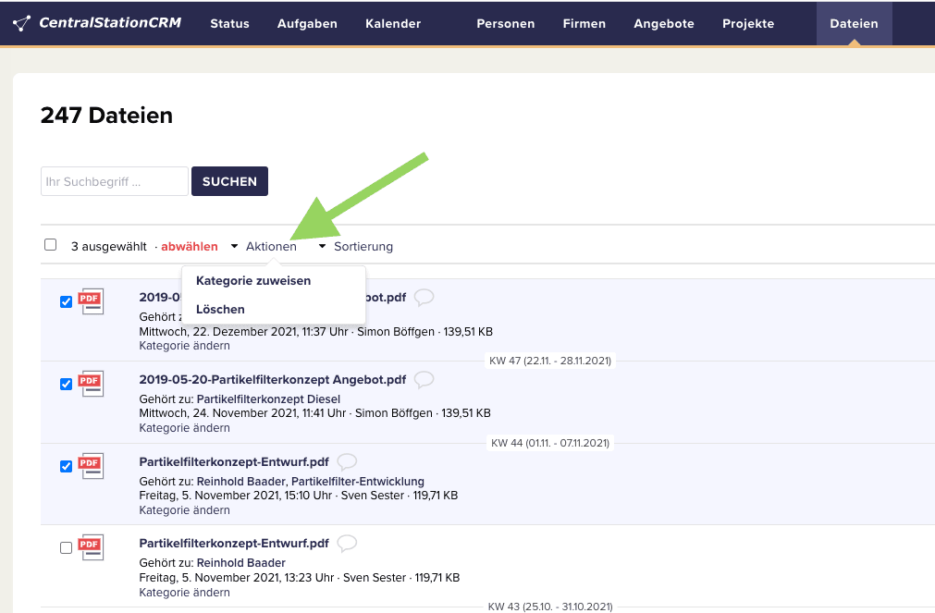Toggle the select-all files checkbox
Image resolution: width=935 pixels, height=613 pixels.
51,245
